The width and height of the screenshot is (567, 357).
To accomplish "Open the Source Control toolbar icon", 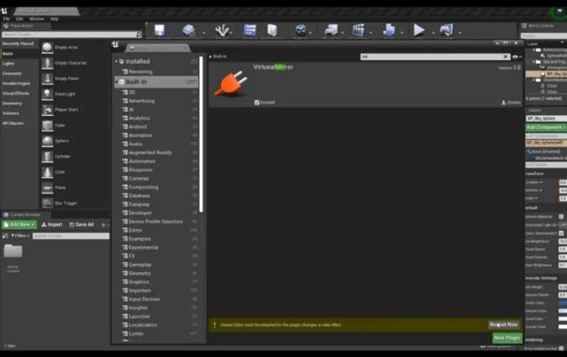I will click(188, 31).
